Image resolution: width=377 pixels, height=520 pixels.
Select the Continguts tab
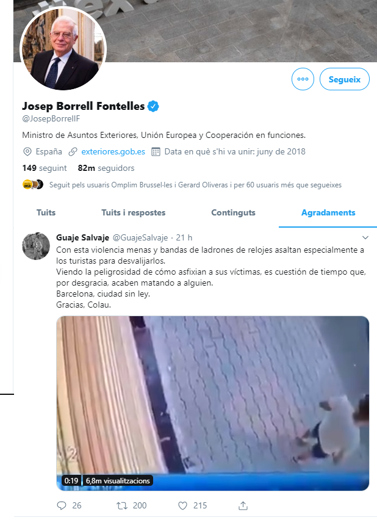[234, 212]
